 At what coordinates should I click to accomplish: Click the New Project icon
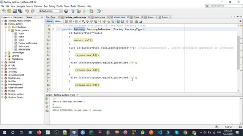coord(9,11)
